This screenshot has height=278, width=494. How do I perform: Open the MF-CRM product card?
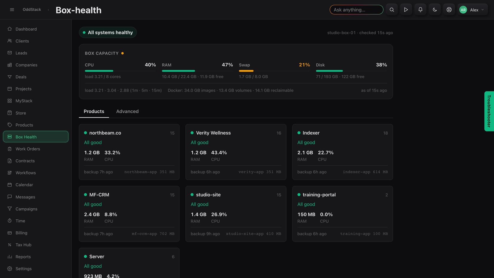[129, 214]
